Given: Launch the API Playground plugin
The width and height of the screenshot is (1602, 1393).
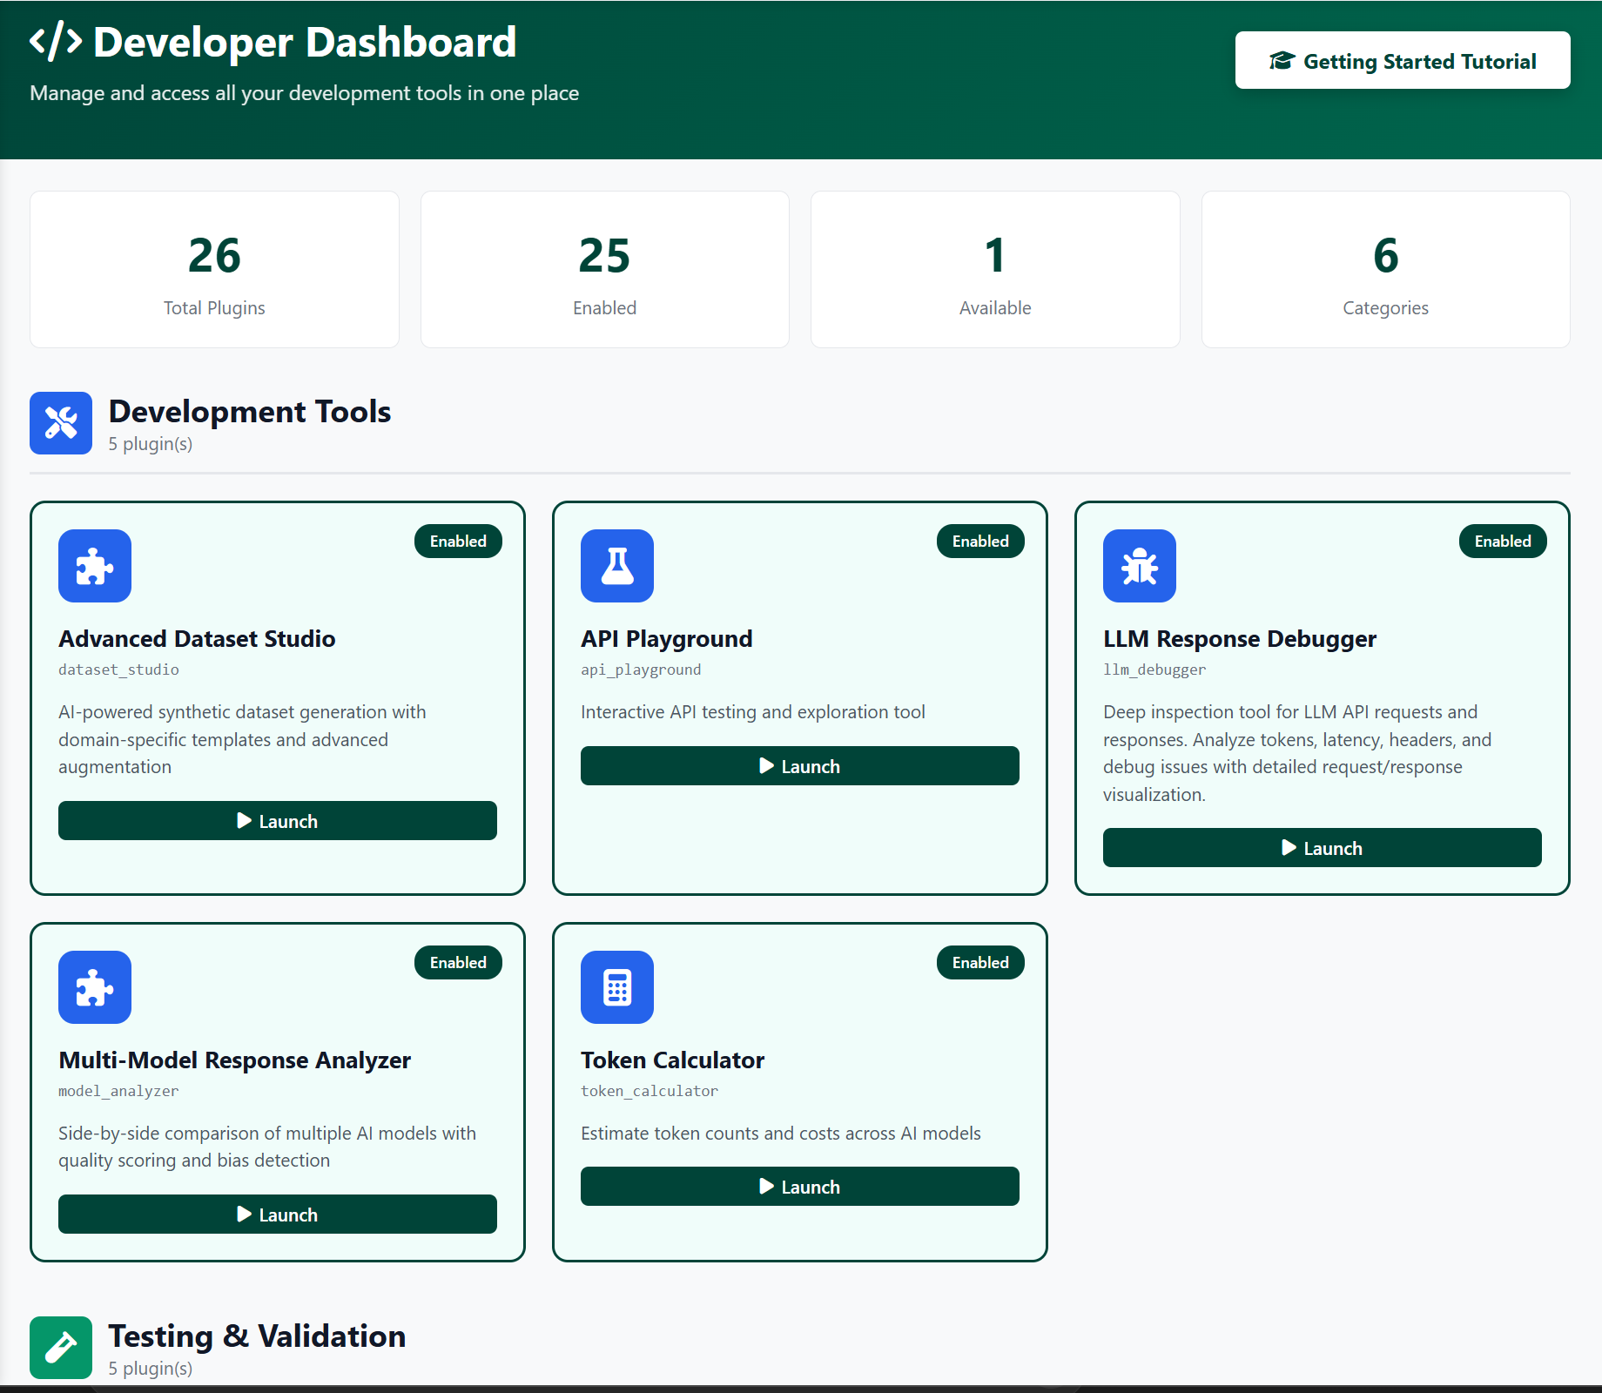Looking at the screenshot, I should (798, 766).
